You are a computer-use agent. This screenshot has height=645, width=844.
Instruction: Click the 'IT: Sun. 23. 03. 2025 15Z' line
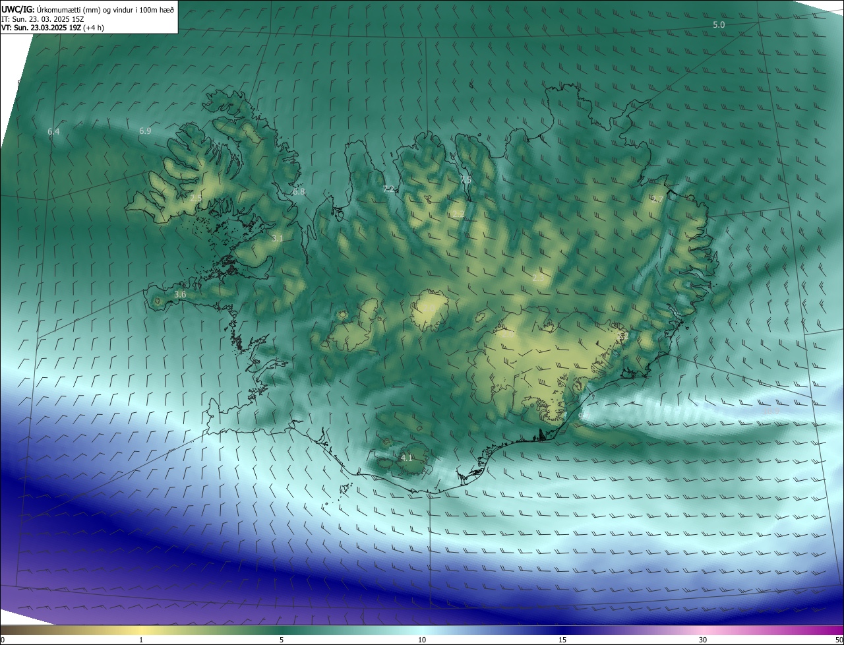pyautogui.click(x=42, y=19)
